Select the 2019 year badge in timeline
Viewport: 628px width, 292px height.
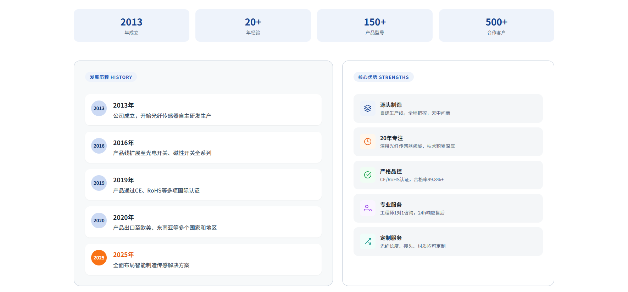[x=99, y=183]
